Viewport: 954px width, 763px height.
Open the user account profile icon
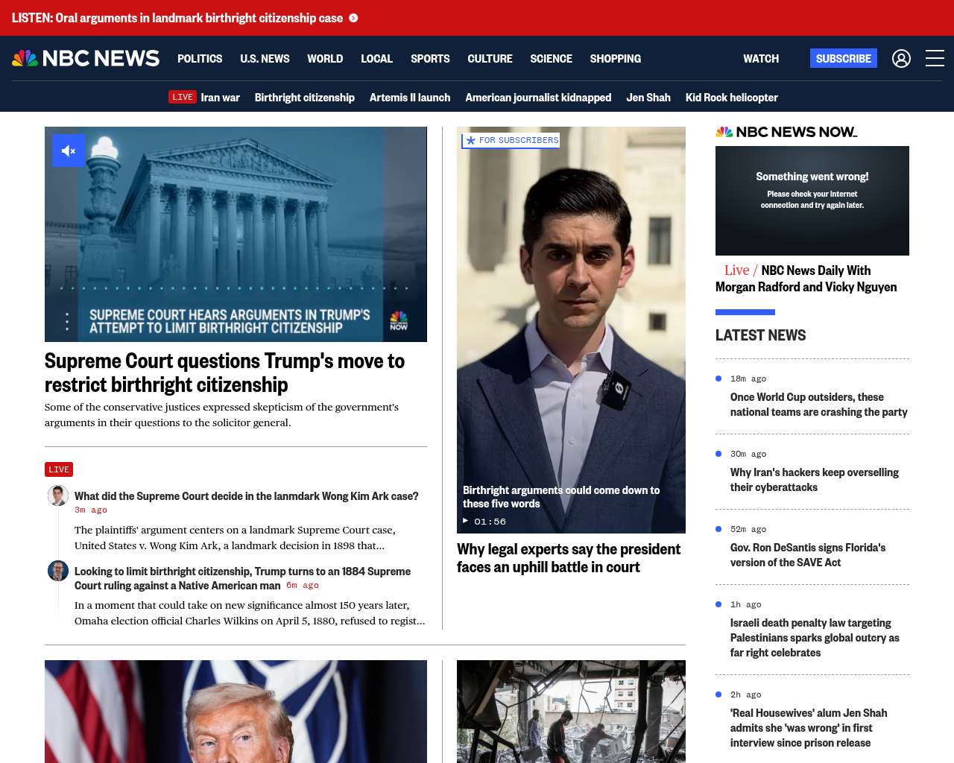click(901, 58)
